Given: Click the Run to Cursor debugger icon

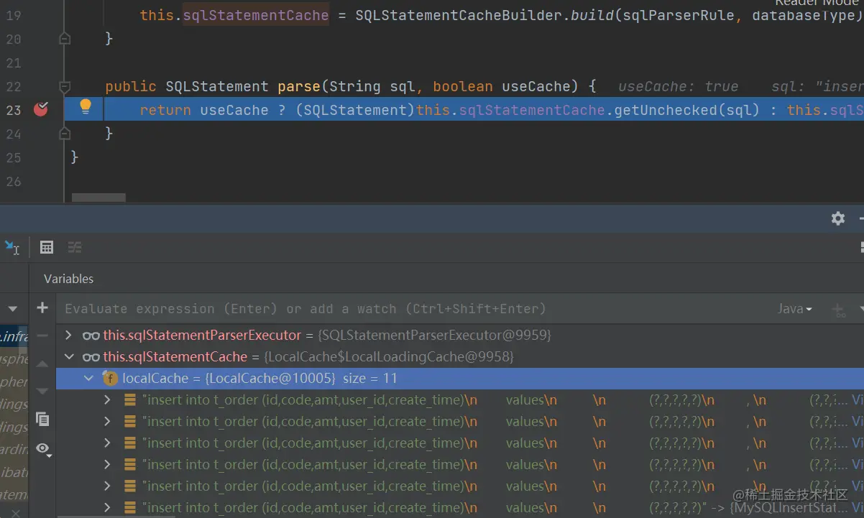Looking at the screenshot, I should 12,247.
